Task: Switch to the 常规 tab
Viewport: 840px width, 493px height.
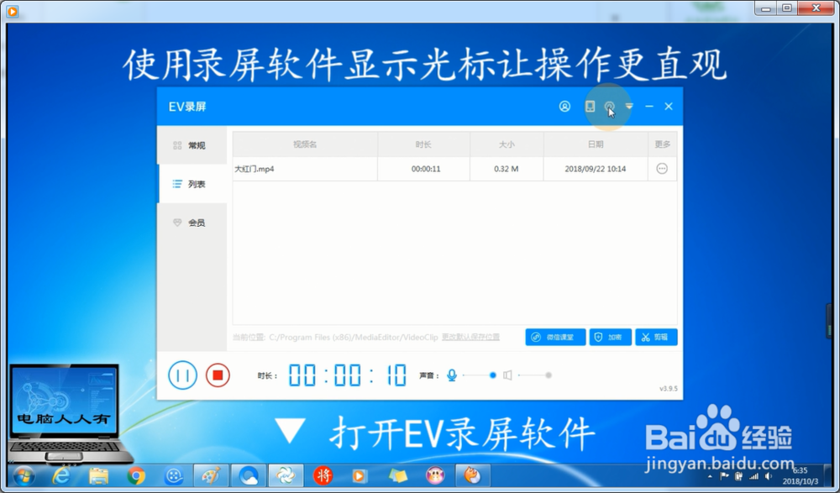Action: pyautogui.click(x=192, y=145)
